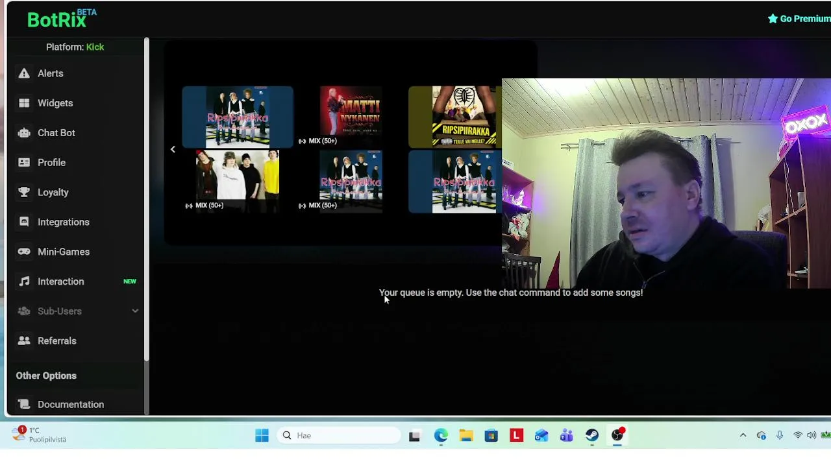
Task: Click the Kick platform label
Action: pyautogui.click(x=95, y=47)
